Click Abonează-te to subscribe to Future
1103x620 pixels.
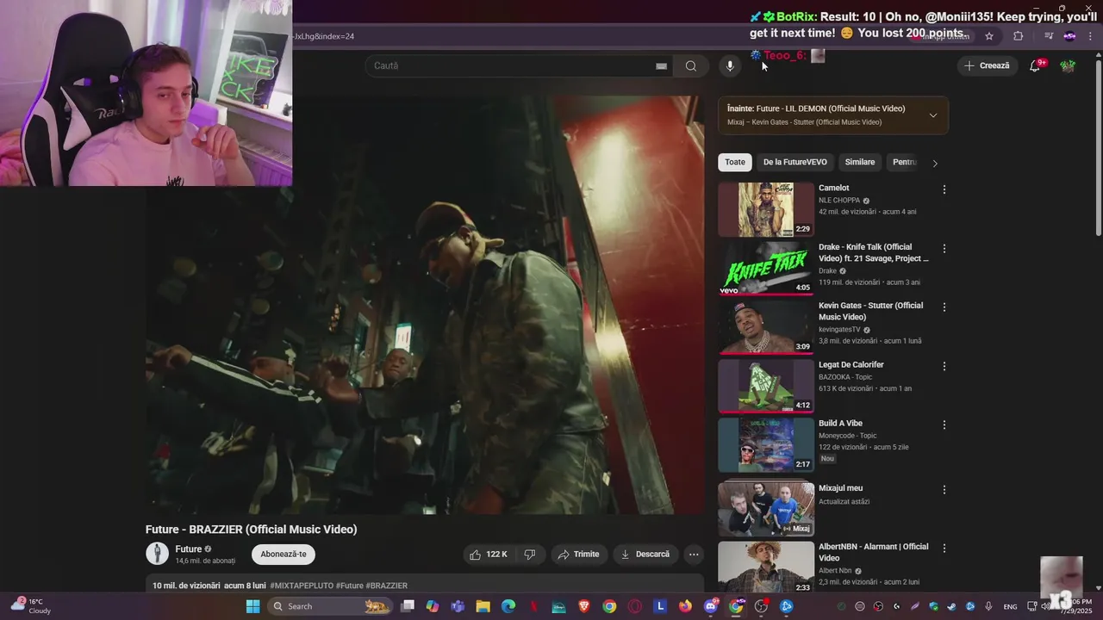tap(284, 555)
